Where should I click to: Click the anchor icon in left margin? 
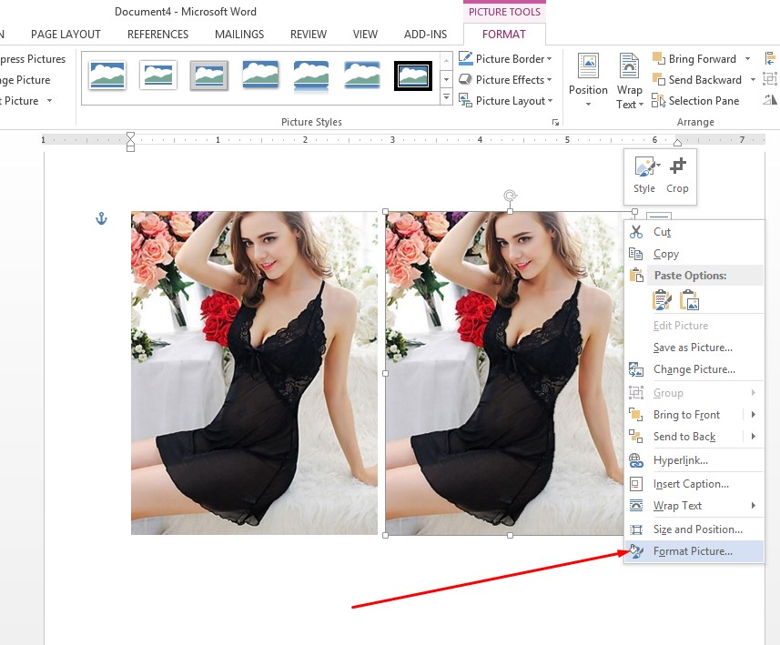[x=101, y=218]
